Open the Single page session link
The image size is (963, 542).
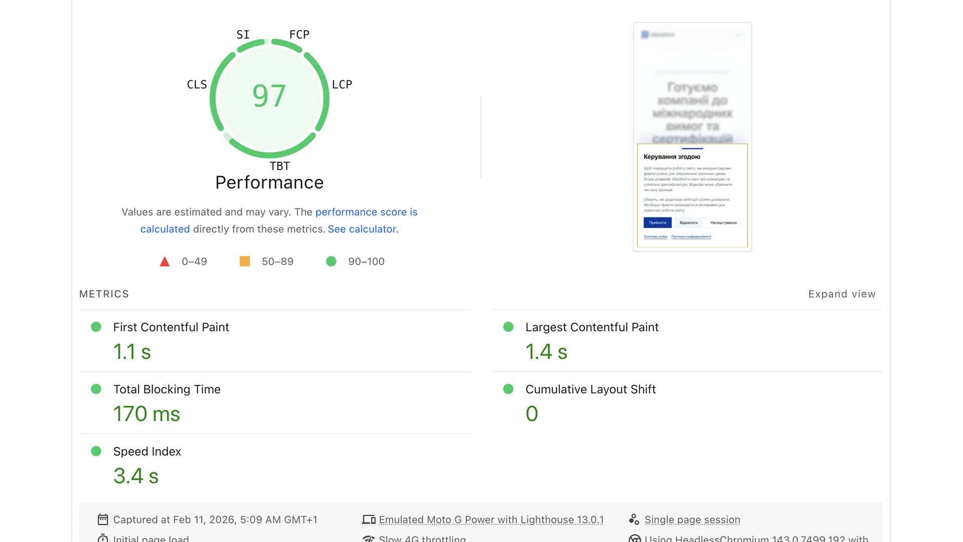pyautogui.click(x=692, y=519)
